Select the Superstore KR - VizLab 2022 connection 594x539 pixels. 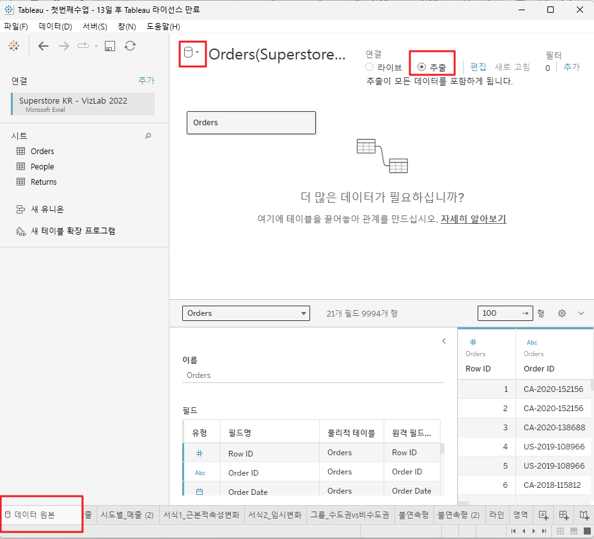(83, 104)
